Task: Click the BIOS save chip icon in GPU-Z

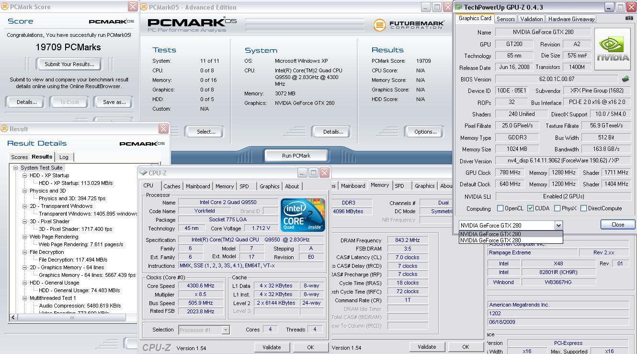Action: pos(625,79)
